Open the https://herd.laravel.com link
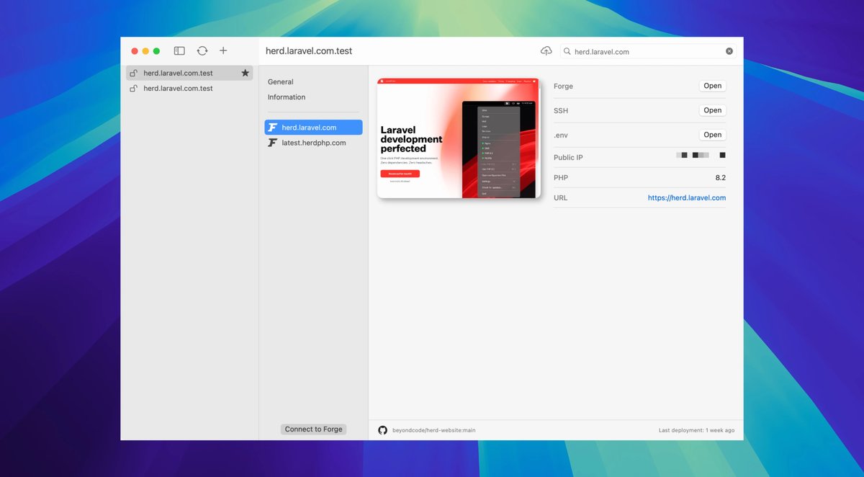 [686, 197]
